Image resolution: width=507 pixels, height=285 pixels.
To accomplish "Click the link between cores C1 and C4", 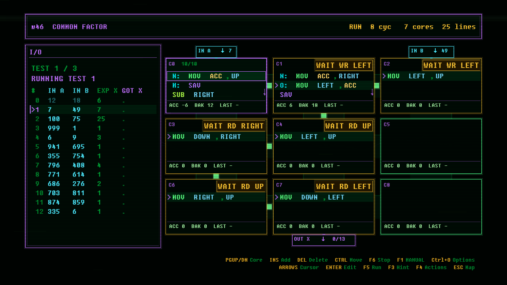I will tap(324, 116).
